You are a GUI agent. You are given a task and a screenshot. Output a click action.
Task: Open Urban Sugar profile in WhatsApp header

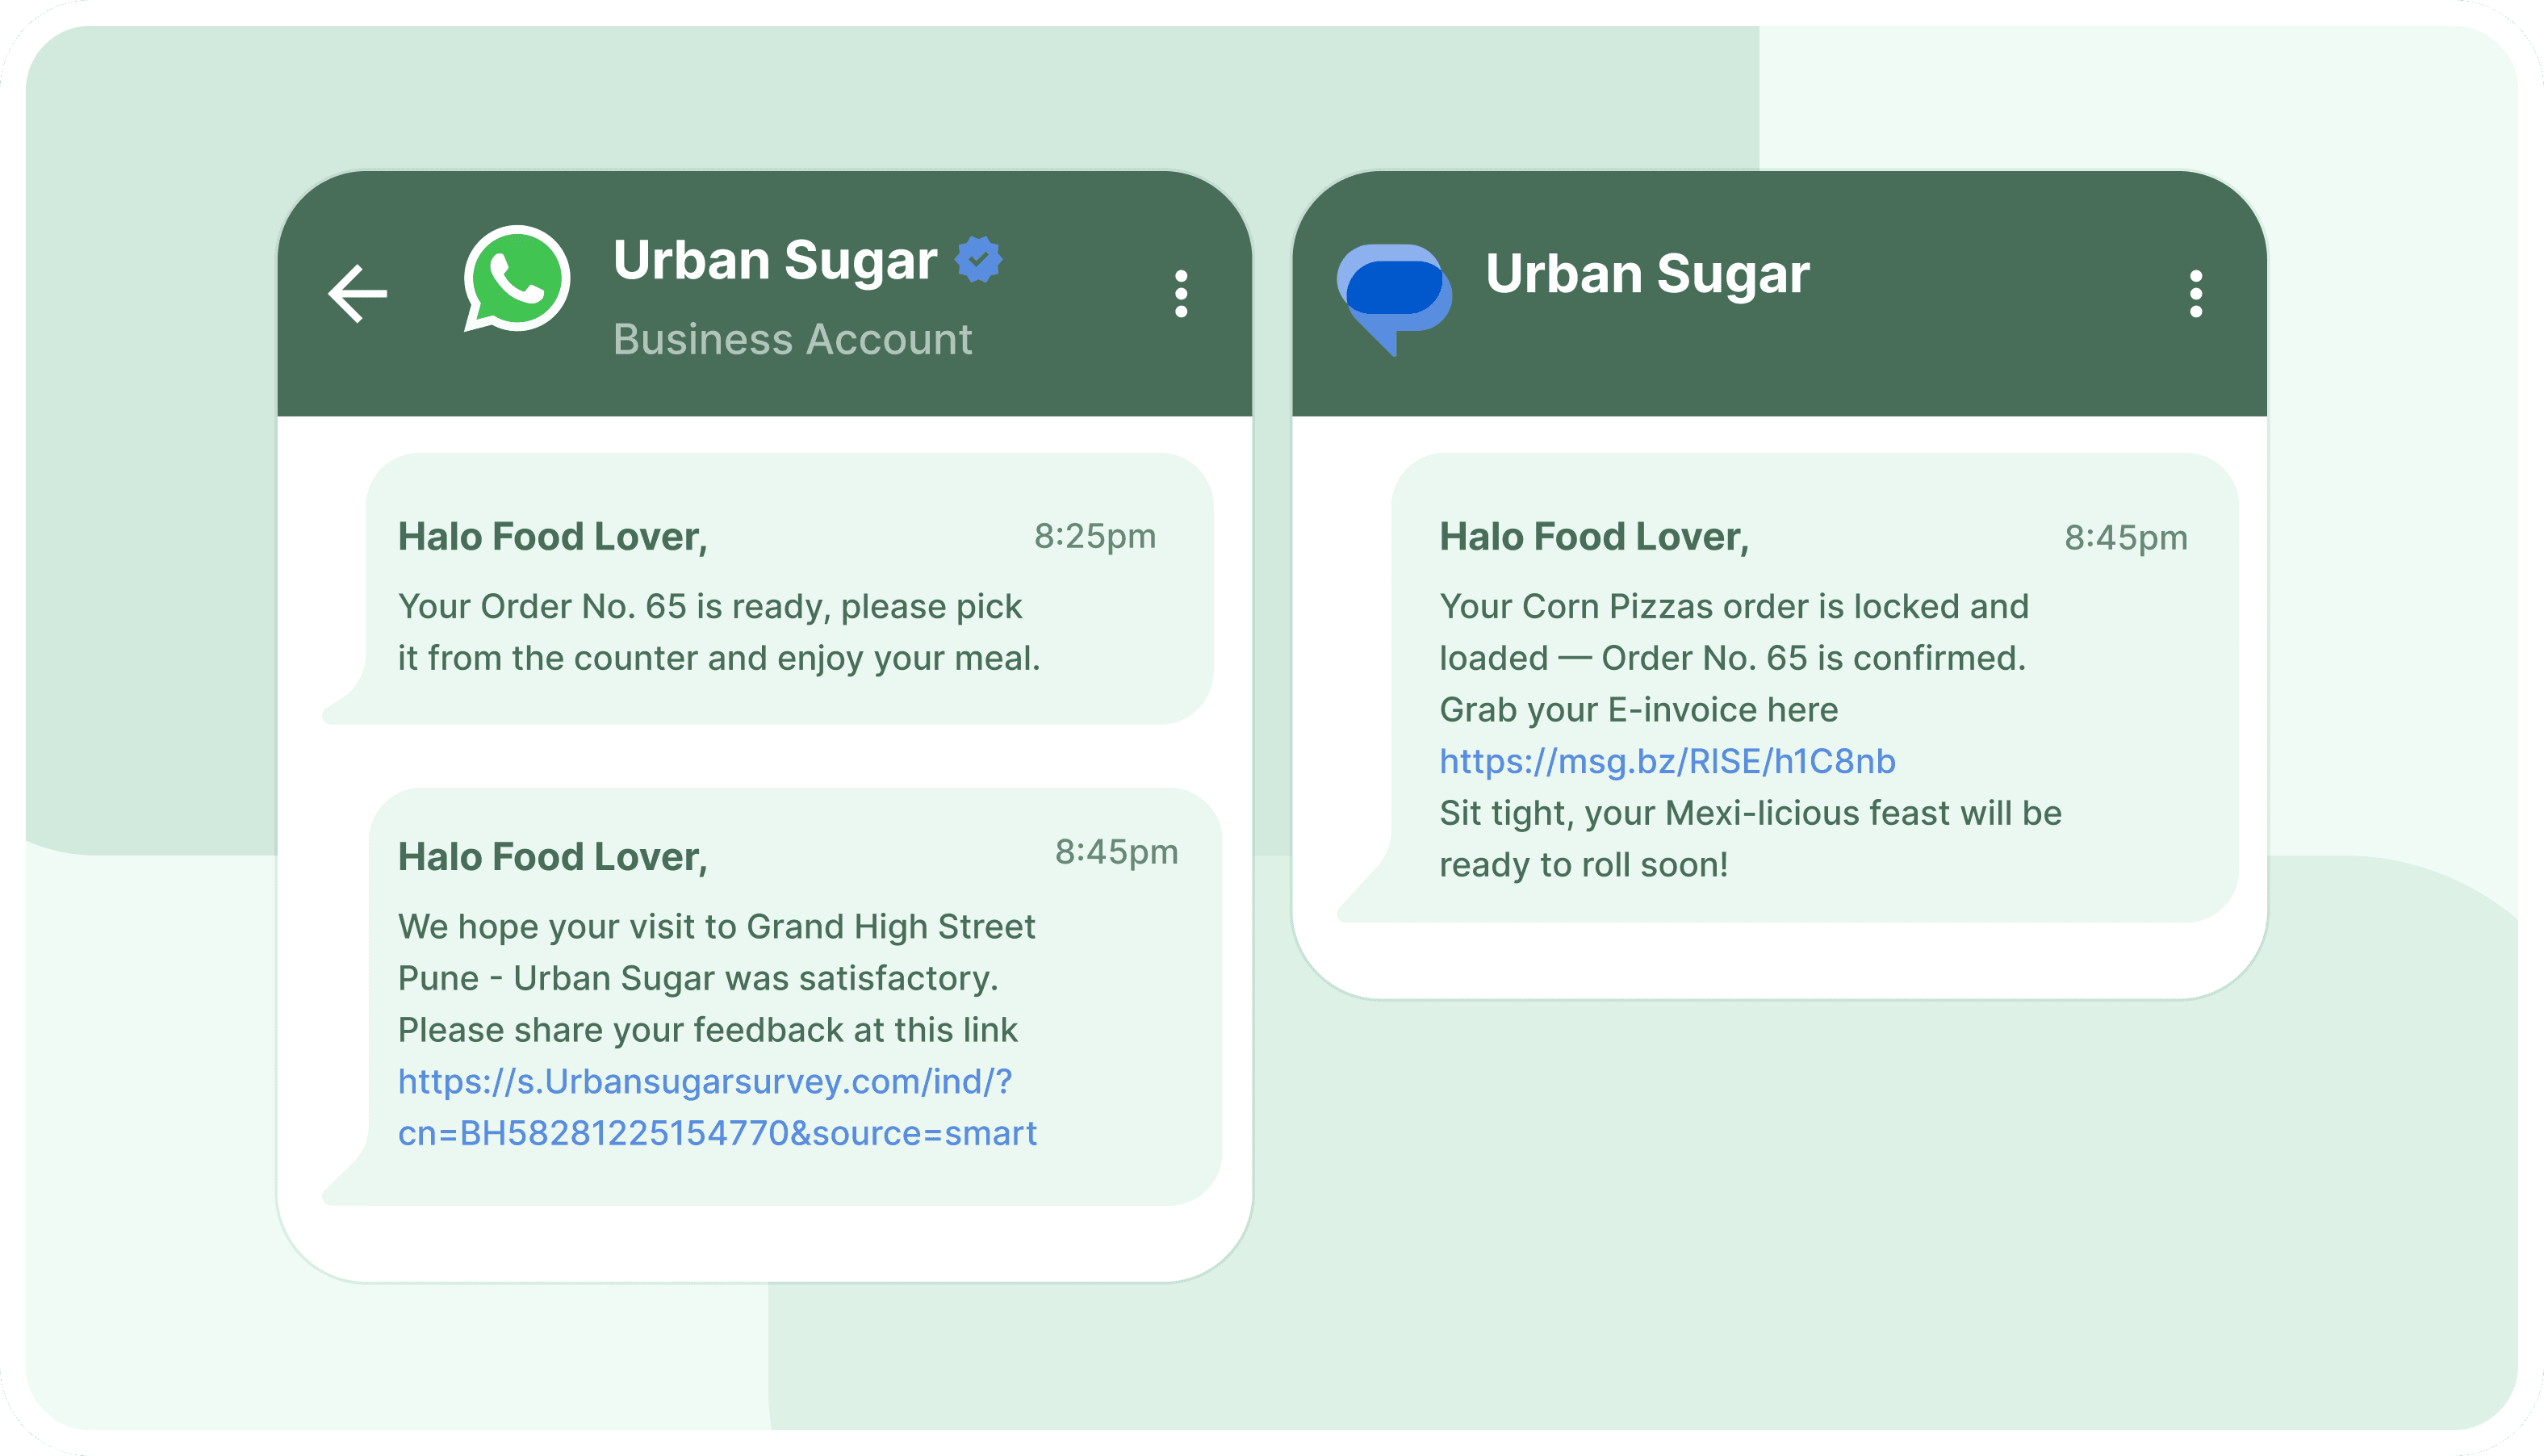(x=775, y=261)
